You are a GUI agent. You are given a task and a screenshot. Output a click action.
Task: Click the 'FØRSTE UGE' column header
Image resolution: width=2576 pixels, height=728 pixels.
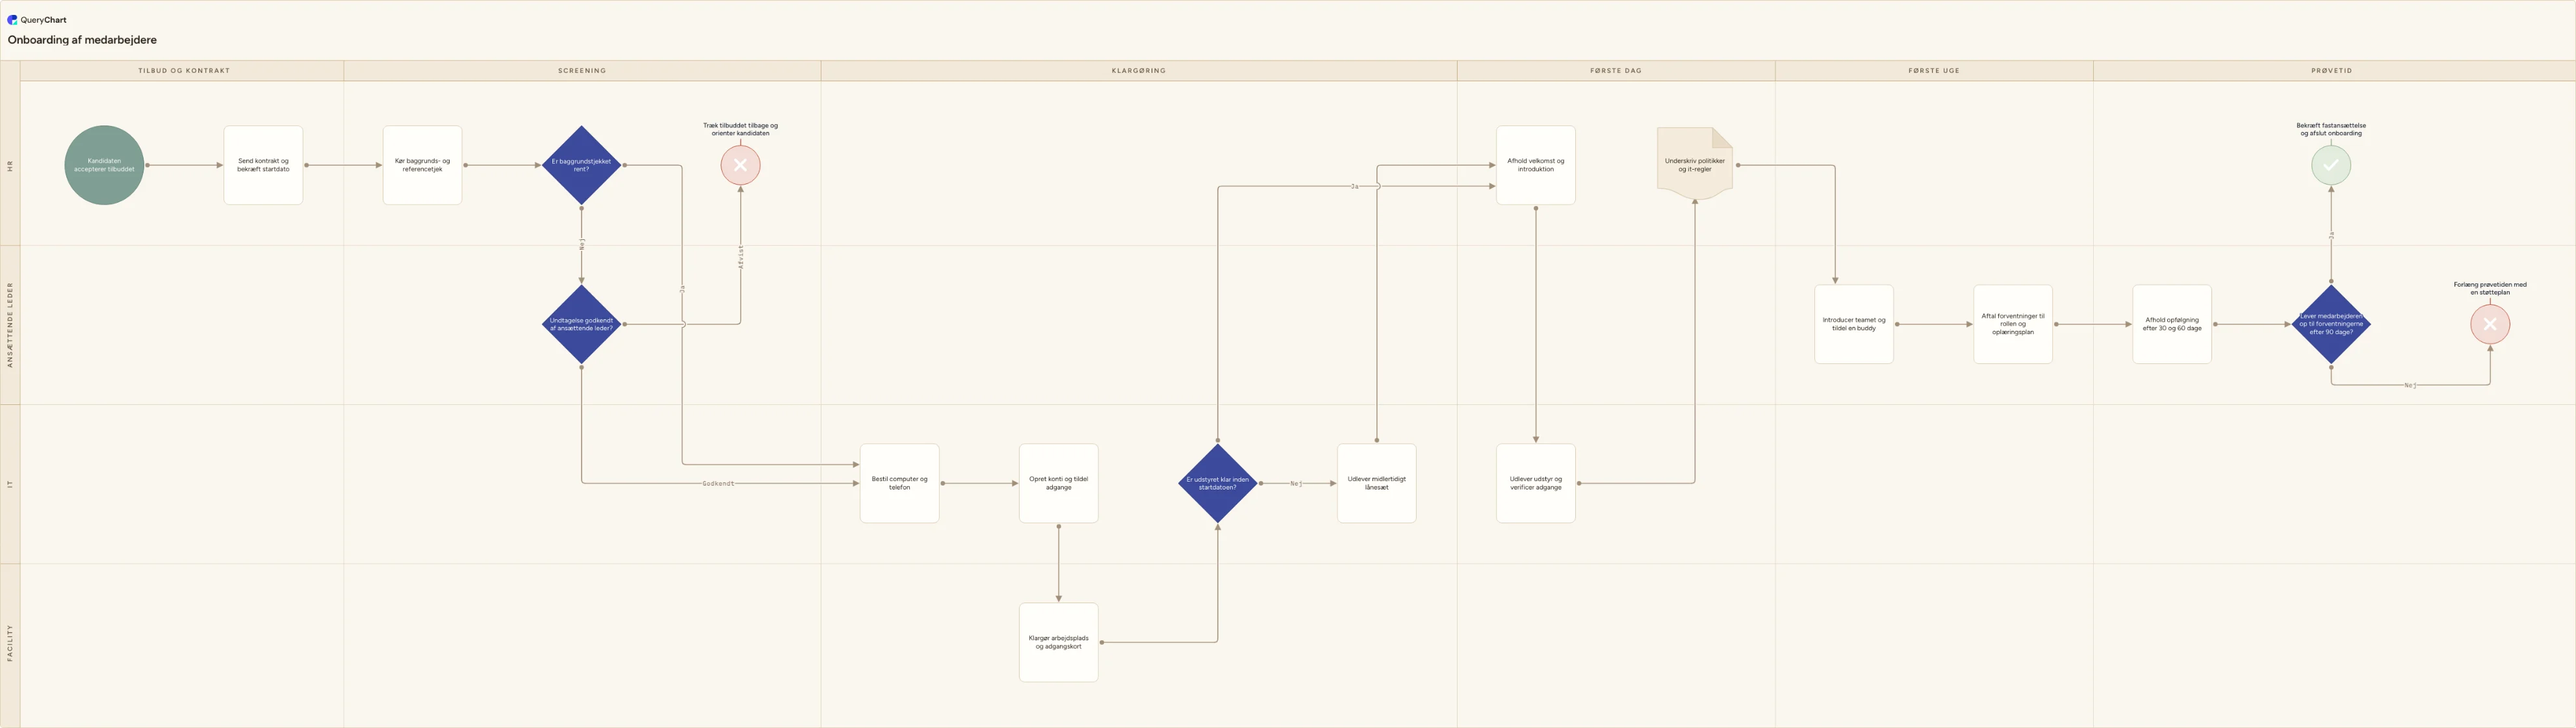(x=1934, y=71)
